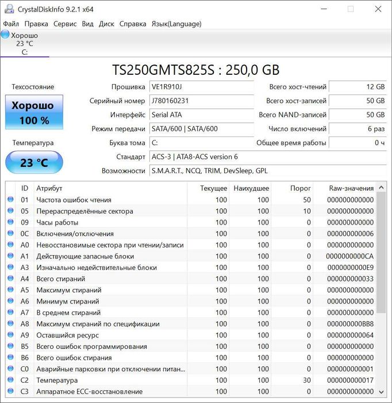Viewport: 392px width, 403px height.
Task: Open the Язык(Language) menu
Action: coord(176,24)
